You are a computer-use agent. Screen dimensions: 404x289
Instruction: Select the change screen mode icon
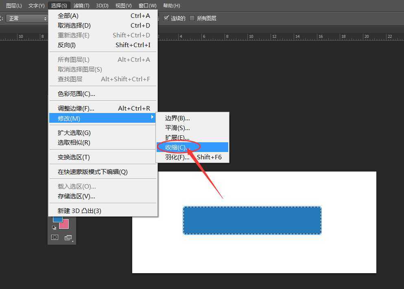click(x=68, y=237)
